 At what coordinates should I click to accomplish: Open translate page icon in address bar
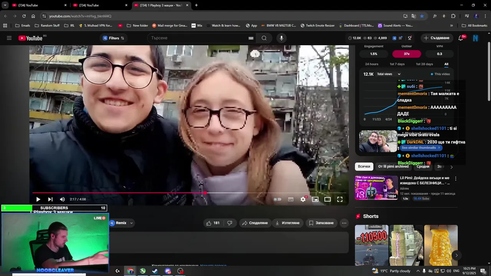point(414,16)
